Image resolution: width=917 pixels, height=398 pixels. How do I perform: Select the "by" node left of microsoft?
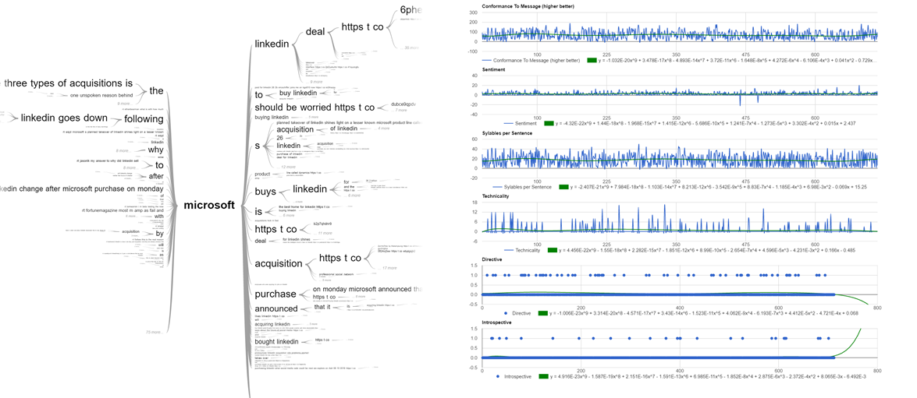[160, 234]
